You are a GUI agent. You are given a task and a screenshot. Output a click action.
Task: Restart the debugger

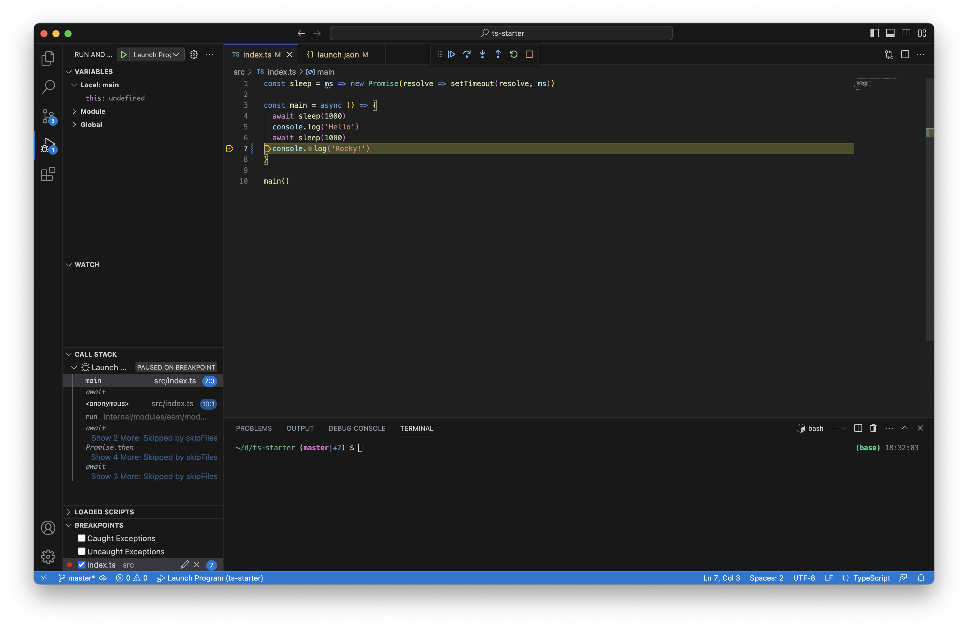pos(514,54)
